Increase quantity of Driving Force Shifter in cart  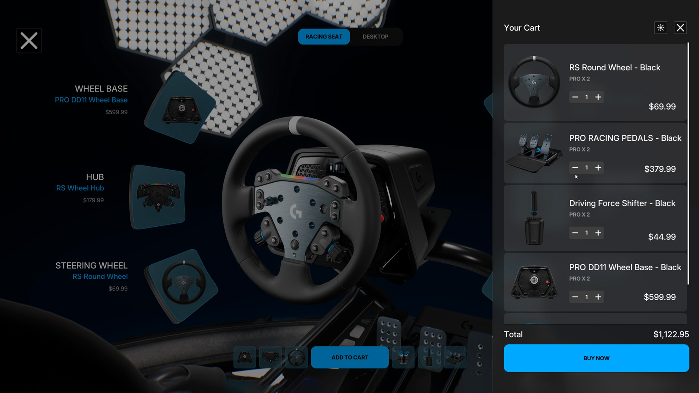pyautogui.click(x=598, y=233)
